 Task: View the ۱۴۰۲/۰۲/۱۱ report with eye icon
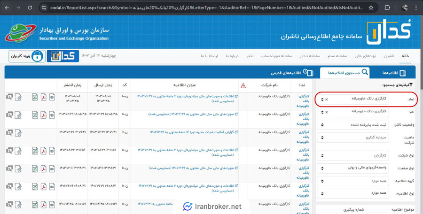coord(52,169)
